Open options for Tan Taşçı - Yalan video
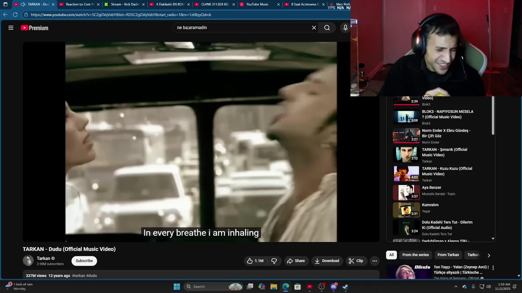 [493, 268]
